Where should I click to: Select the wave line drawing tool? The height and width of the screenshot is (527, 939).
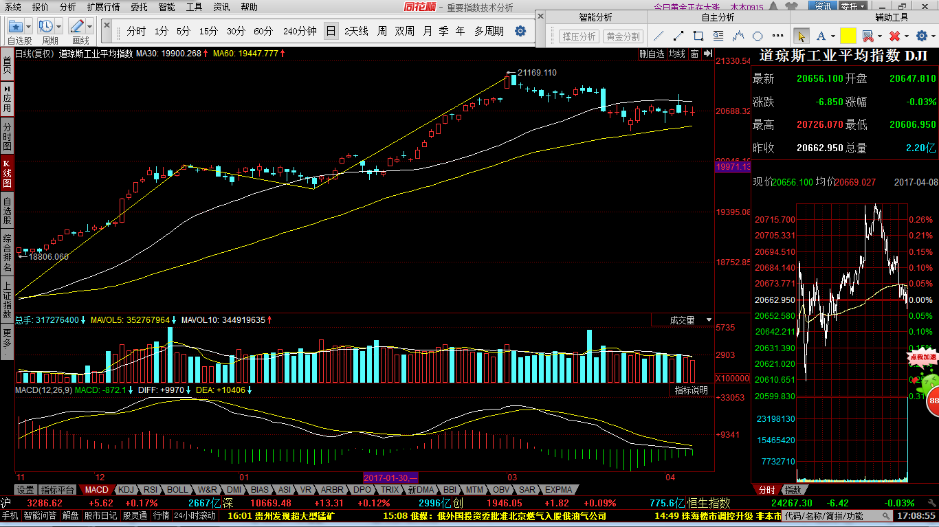[739, 36]
